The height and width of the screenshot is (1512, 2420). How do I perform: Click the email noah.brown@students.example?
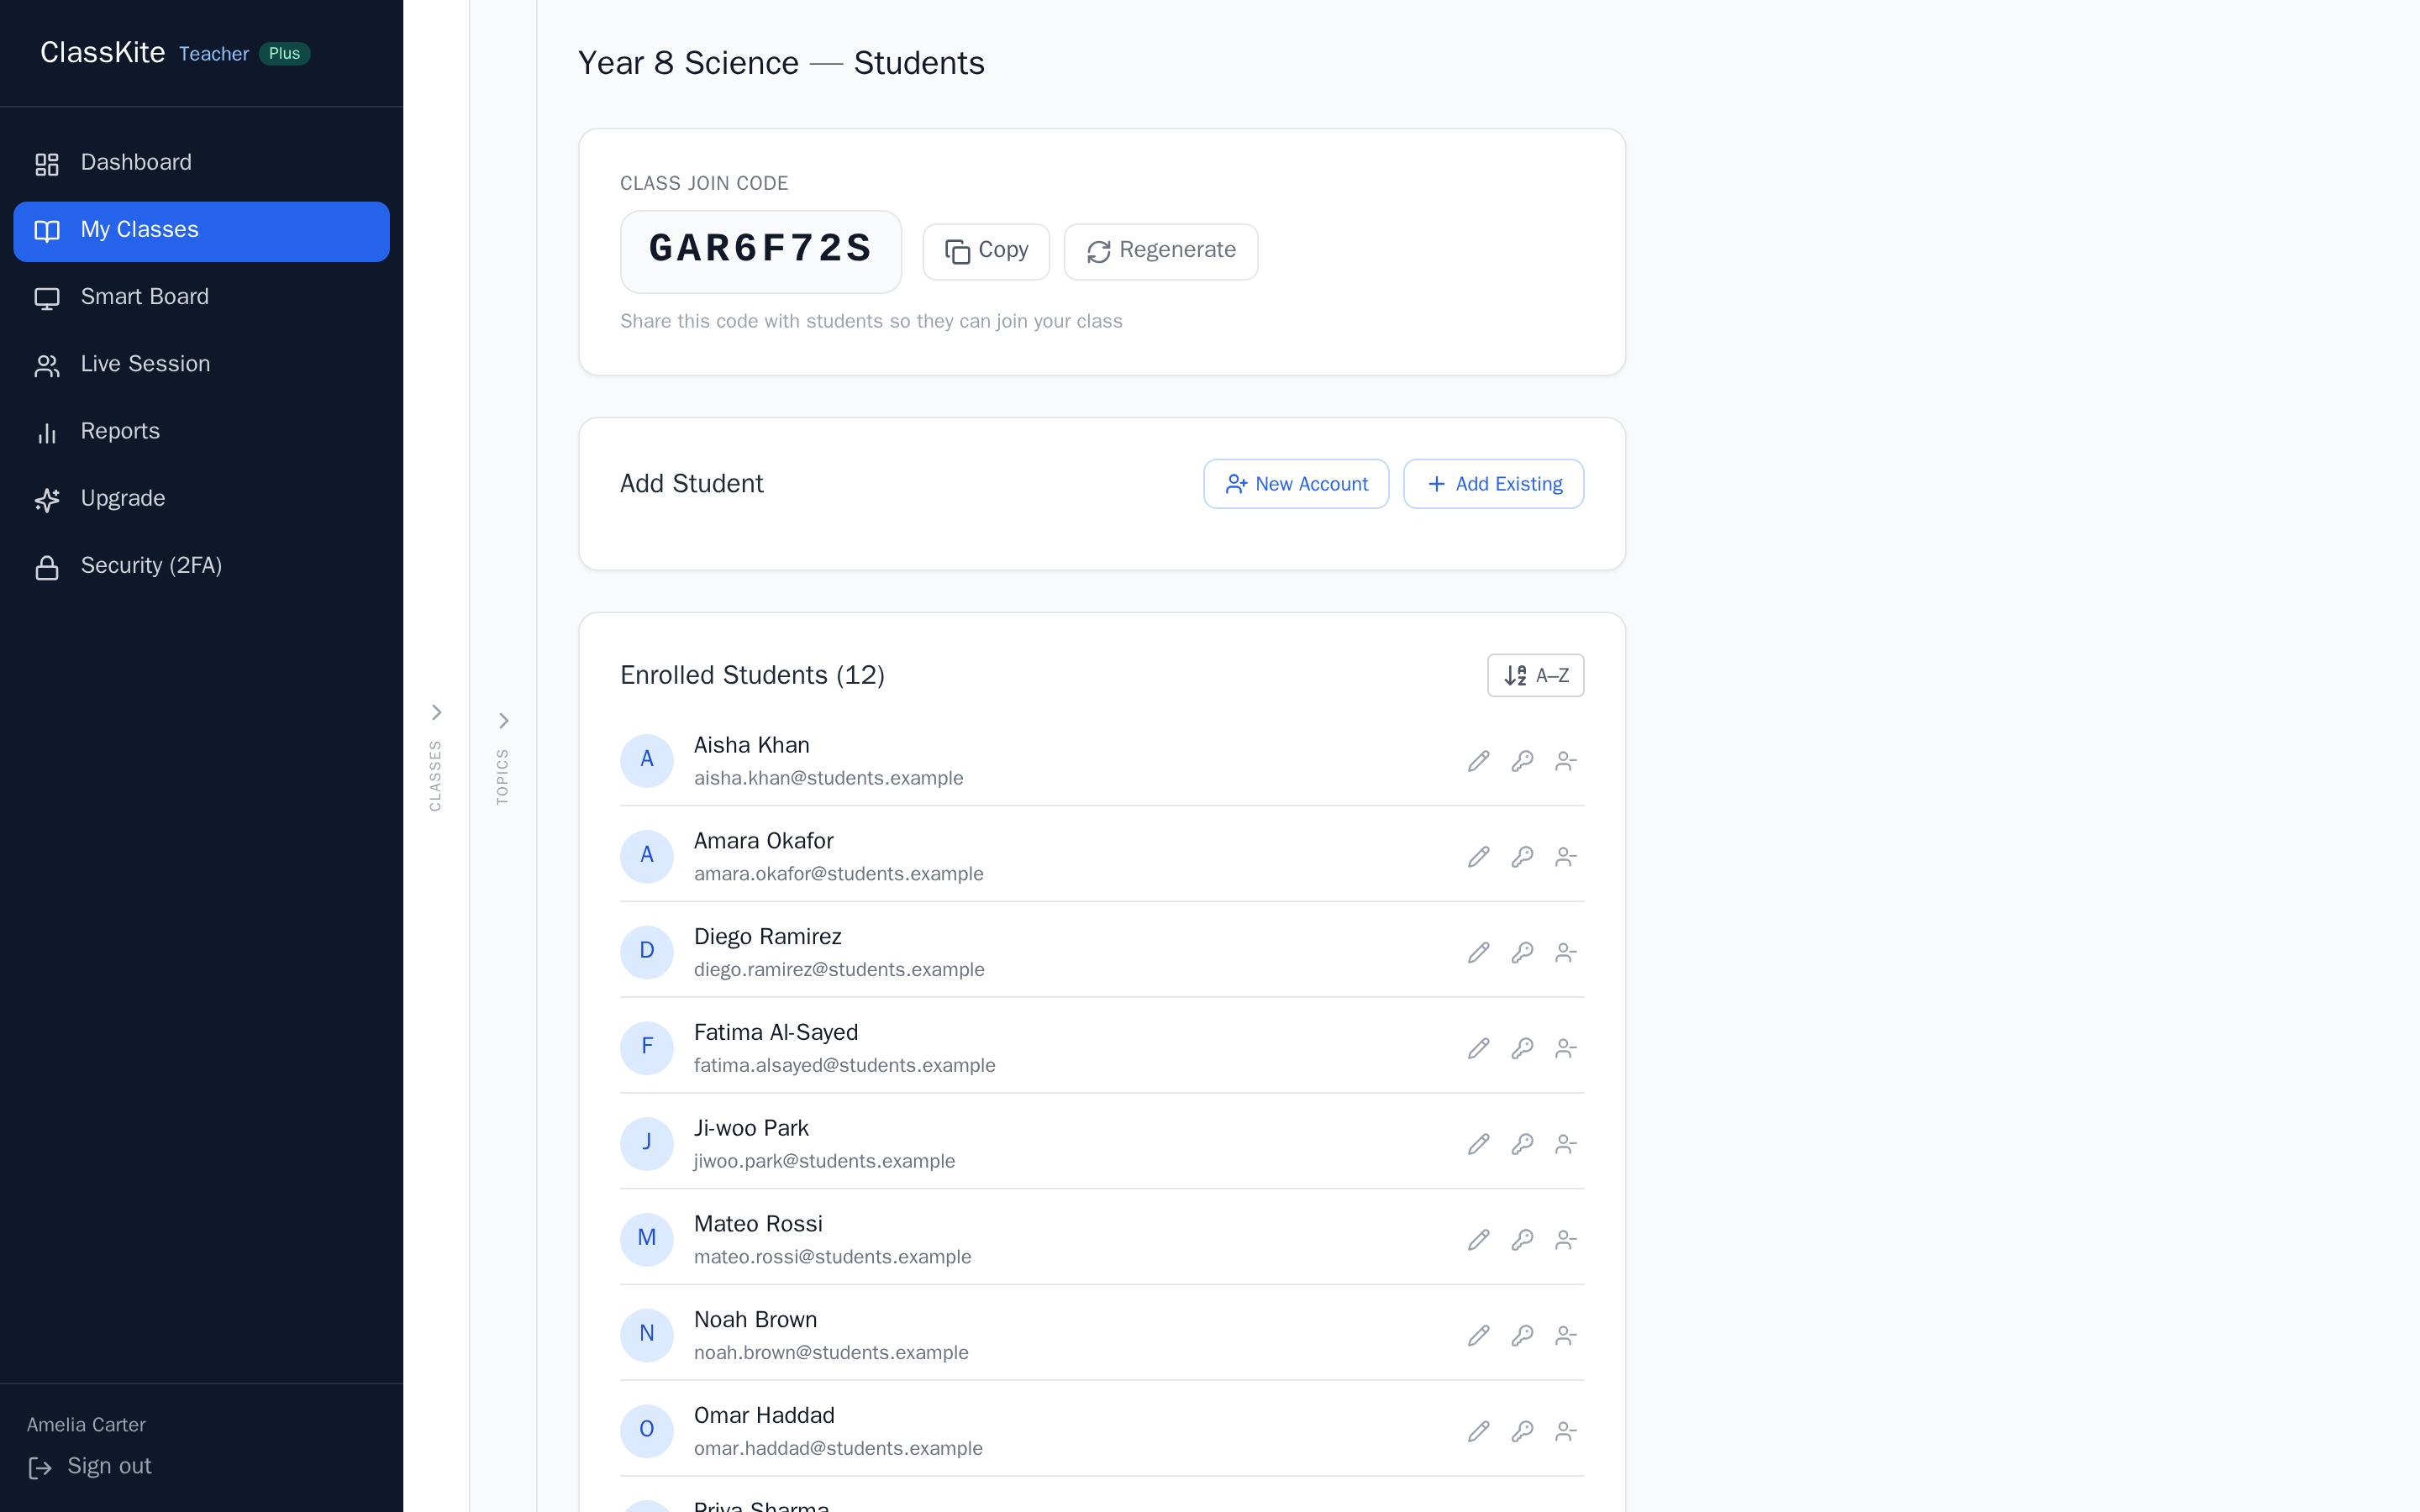[x=831, y=1353]
